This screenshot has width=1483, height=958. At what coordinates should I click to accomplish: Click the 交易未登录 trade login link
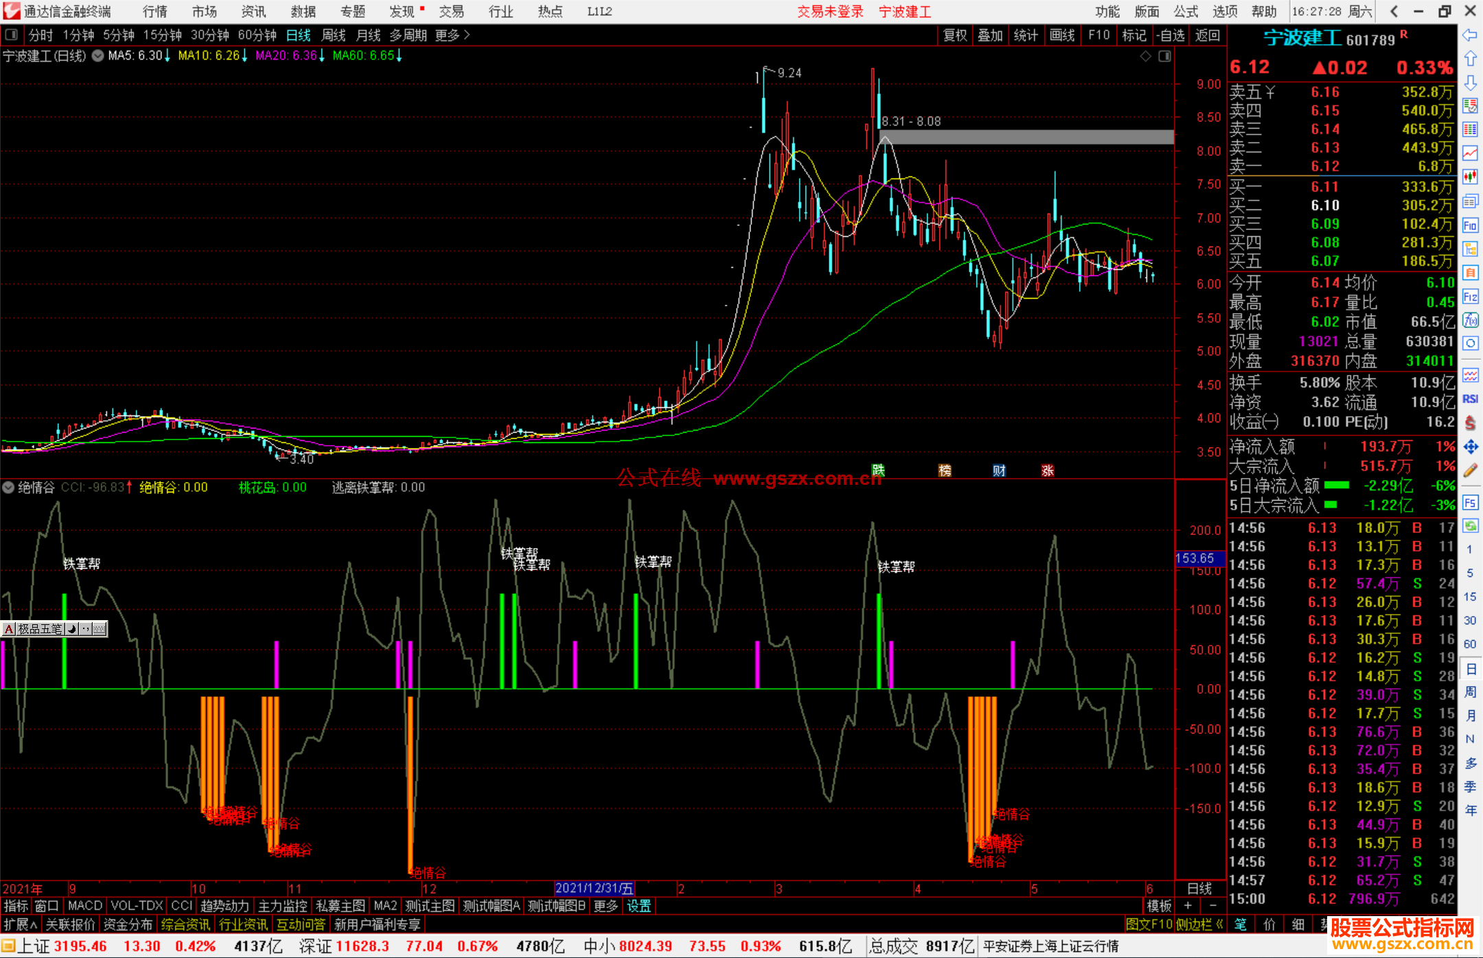(830, 12)
